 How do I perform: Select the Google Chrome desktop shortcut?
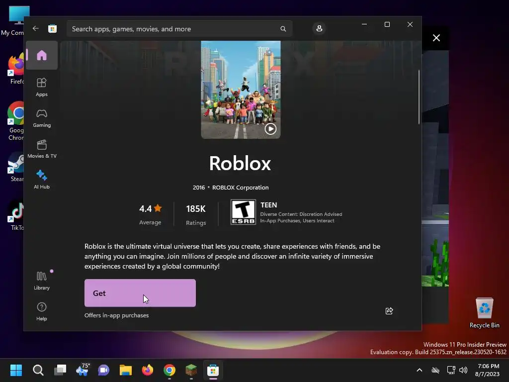[x=15, y=121]
